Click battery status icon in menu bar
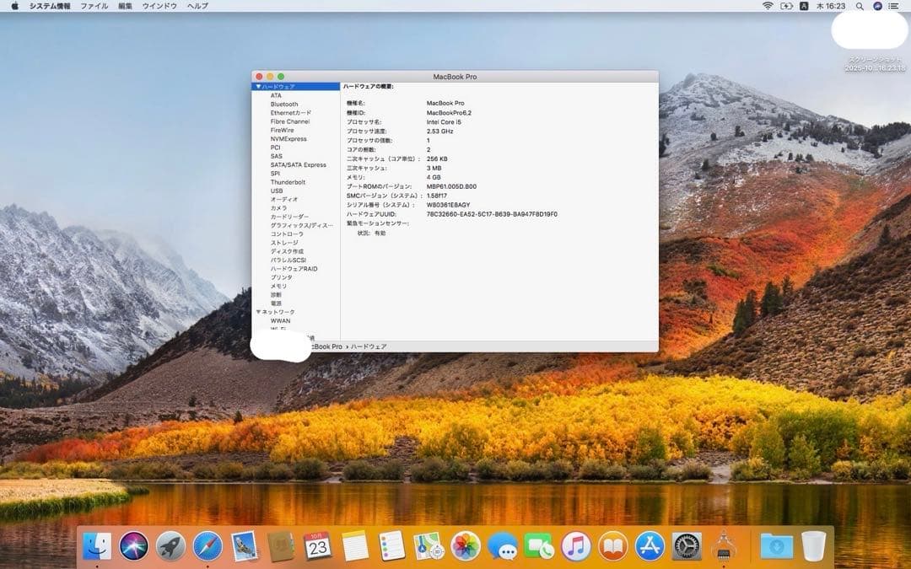 click(786, 6)
